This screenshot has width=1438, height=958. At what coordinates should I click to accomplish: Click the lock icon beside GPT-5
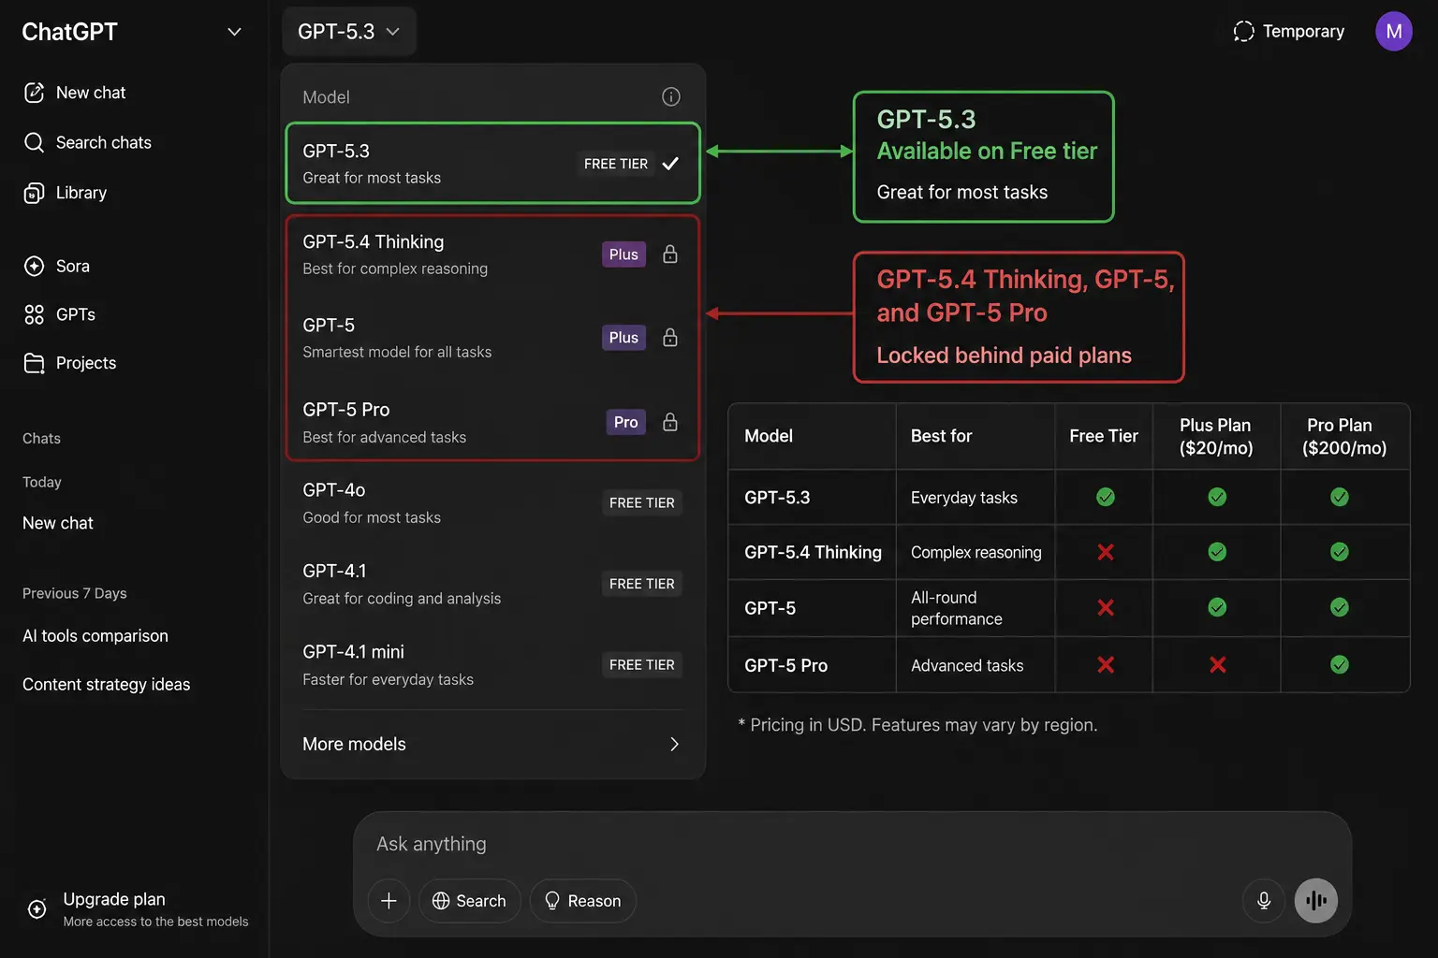pos(670,337)
